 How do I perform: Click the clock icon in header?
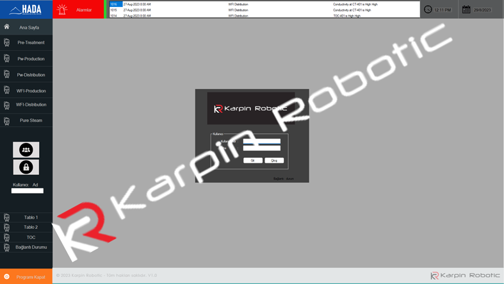coord(428,10)
